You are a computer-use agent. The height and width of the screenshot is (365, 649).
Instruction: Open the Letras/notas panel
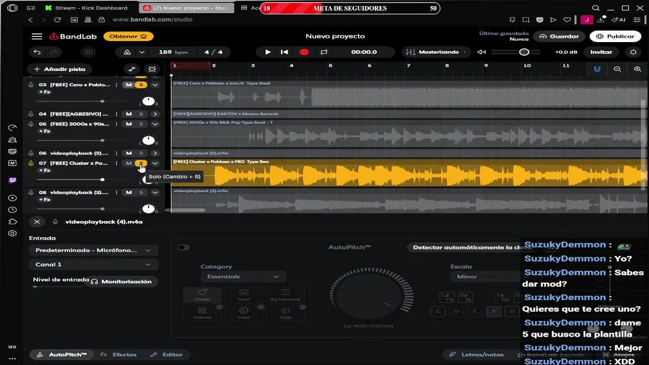click(x=477, y=355)
